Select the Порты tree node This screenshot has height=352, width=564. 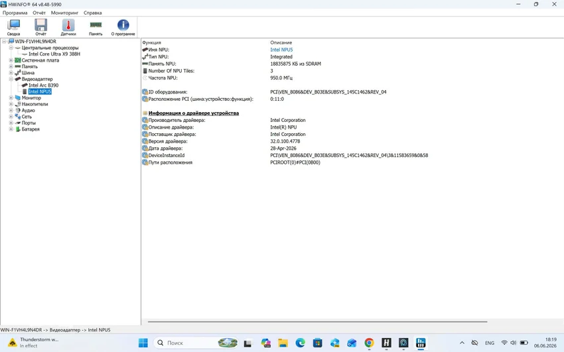(x=29, y=123)
